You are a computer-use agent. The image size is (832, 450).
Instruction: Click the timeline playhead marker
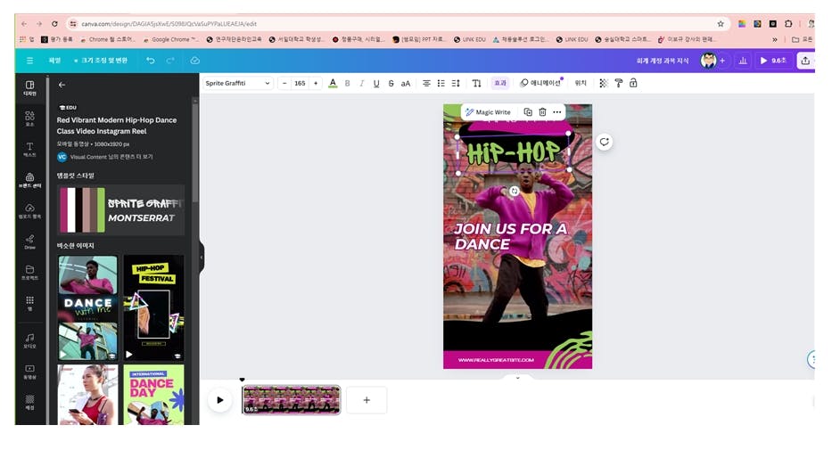(242, 380)
